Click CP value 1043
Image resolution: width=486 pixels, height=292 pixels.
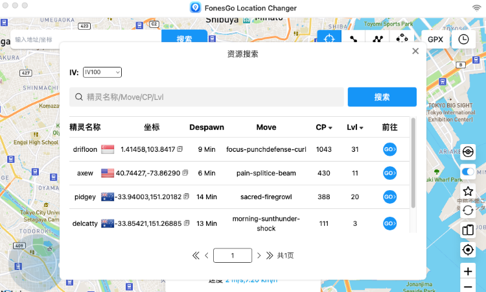click(324, 149)
